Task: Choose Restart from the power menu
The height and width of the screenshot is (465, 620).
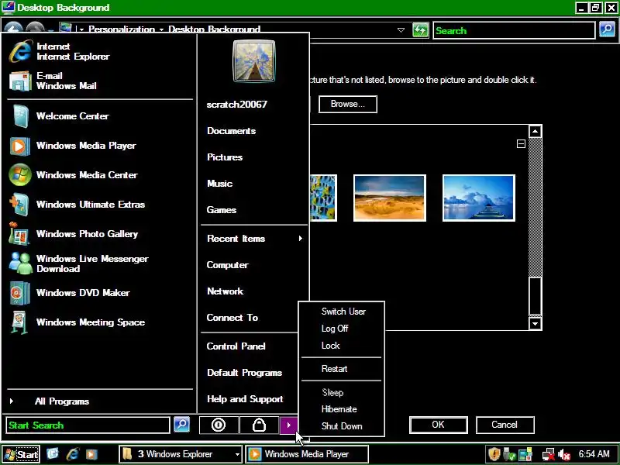Action: tap(334, 369)
